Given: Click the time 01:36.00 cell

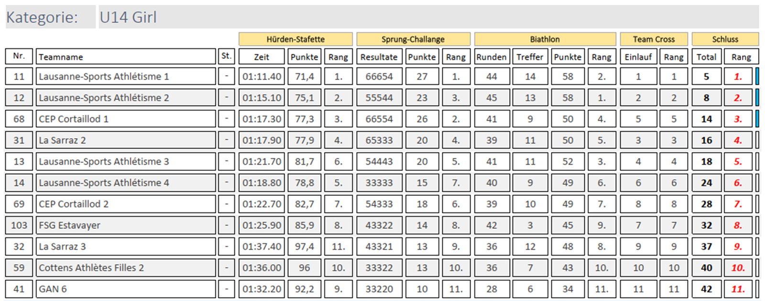Looking at the screenshot, I should tap(262, 268).
